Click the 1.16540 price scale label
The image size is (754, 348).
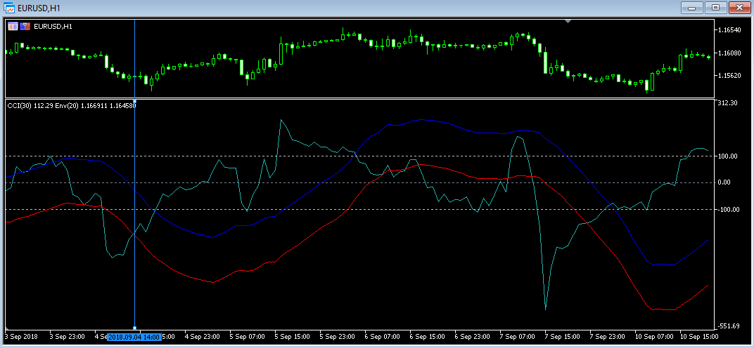[729, 29]
